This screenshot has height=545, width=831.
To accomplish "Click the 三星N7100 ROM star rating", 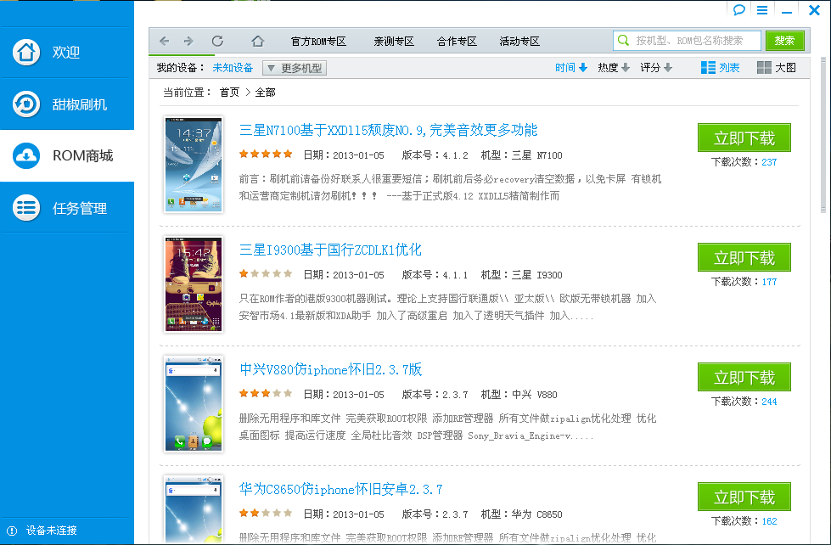I will pos(266,155).
